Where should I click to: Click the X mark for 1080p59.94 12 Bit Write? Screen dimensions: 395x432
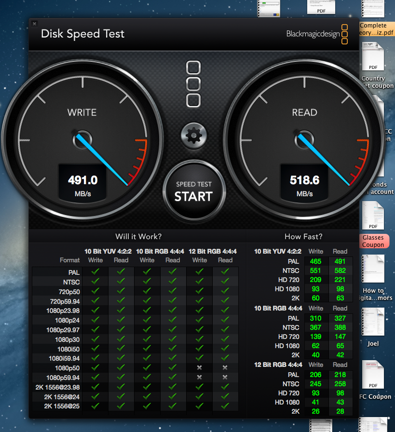[200, 378]
